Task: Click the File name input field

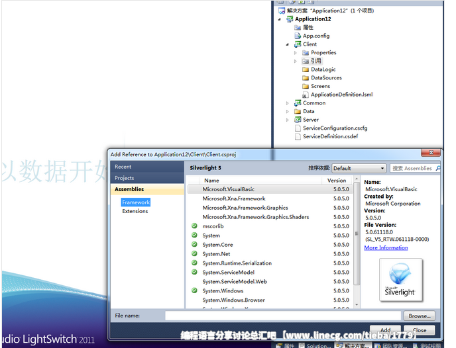Action: (283, 316)
